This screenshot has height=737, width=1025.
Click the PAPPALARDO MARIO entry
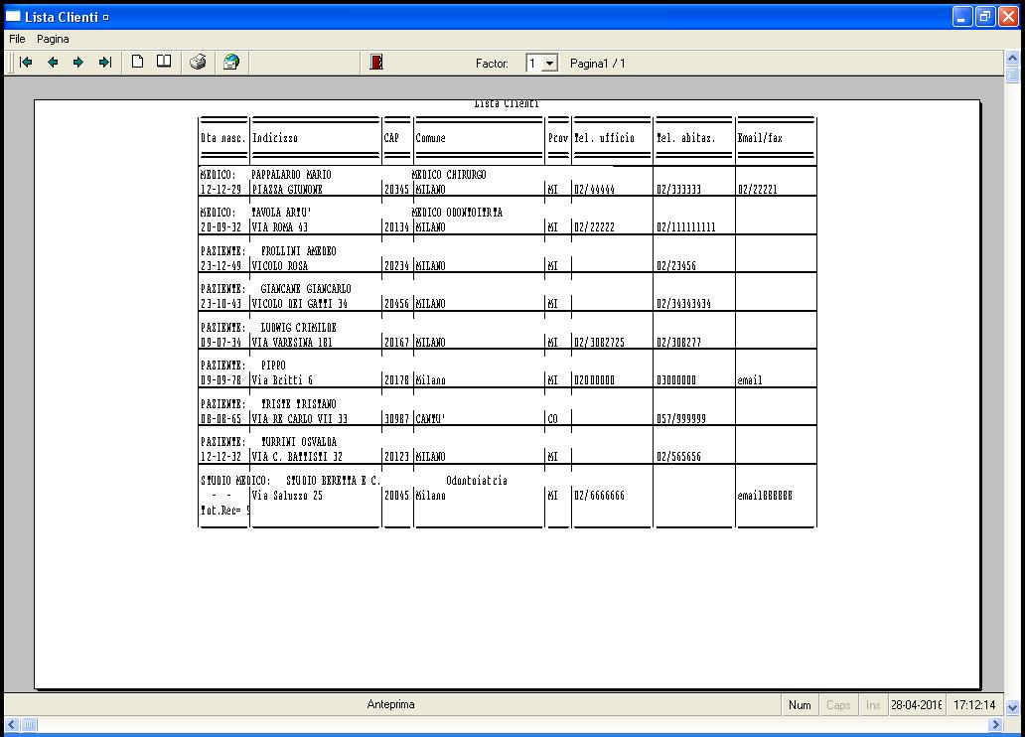point(291,175)
